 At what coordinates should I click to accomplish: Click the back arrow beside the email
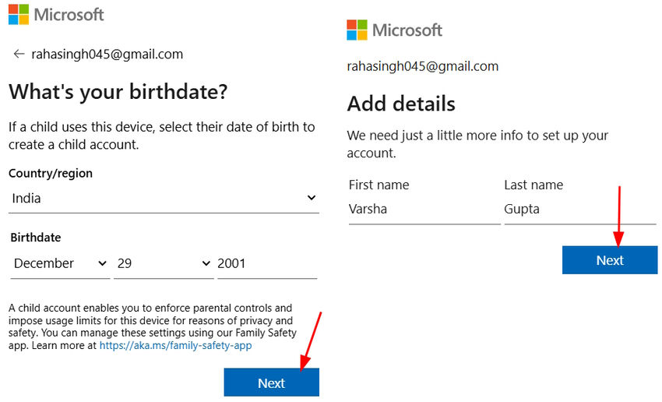(x=19, y=55)
